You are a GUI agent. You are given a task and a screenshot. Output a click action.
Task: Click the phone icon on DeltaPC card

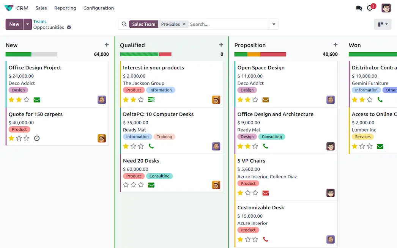[x=151, y=146]
